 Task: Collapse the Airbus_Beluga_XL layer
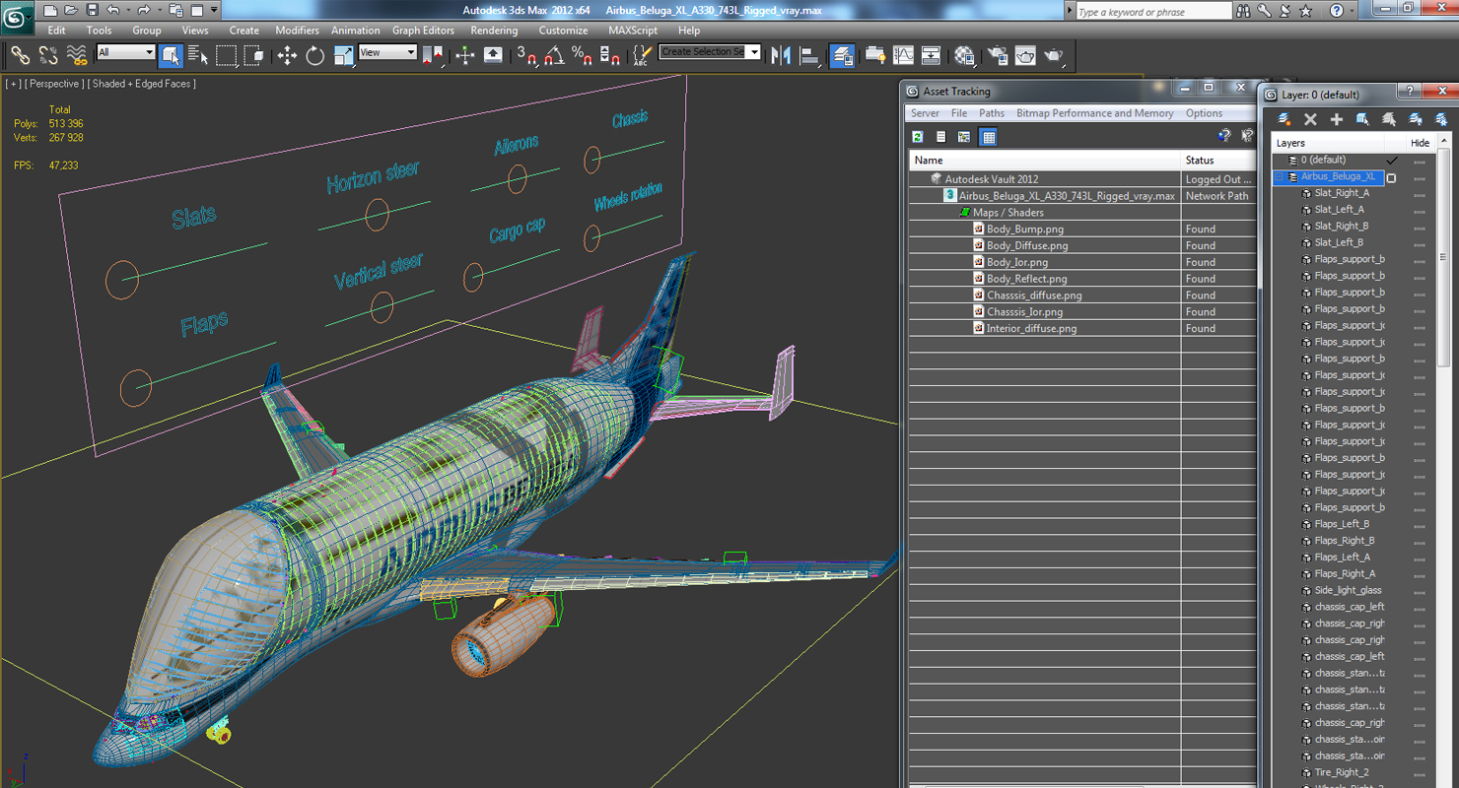tap(1280, 177)
